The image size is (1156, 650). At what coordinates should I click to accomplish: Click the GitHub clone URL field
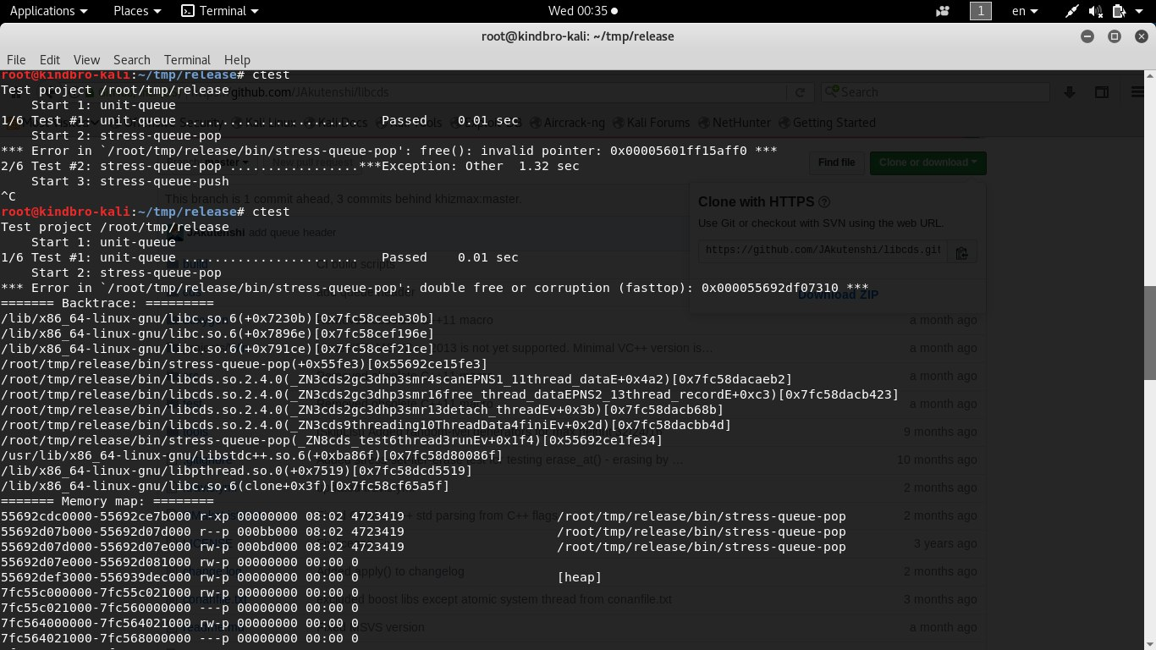tap(822, 251)
